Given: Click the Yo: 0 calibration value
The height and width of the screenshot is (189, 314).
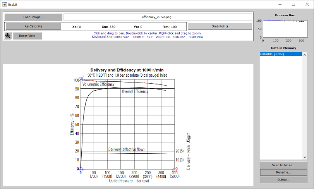Looking at the screenshot, I should tap(138, 27).
